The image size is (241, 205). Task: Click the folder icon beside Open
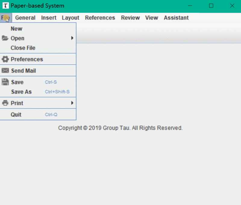(5, 38)
